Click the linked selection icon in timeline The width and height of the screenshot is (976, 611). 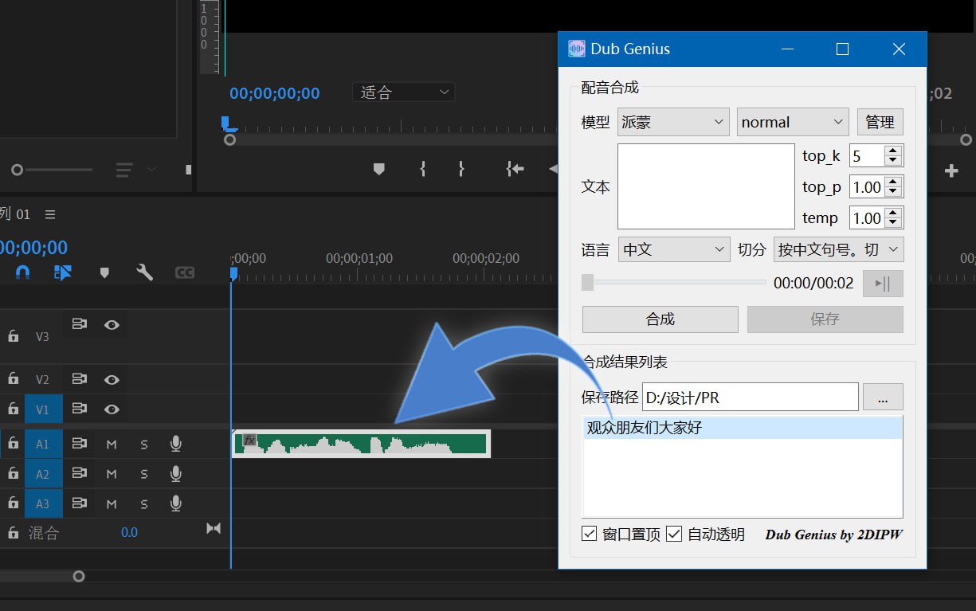point(63,272)
